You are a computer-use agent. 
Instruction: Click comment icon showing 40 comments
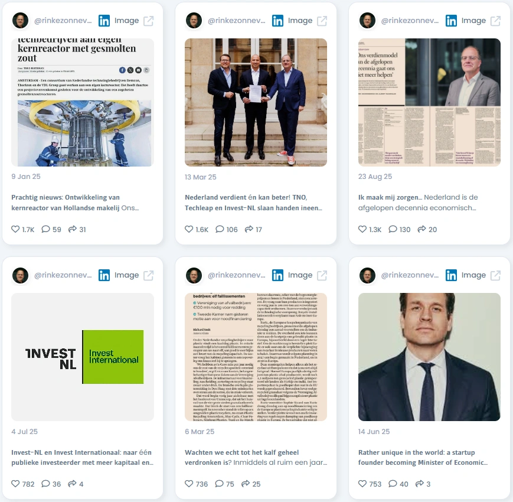[393, 483]
